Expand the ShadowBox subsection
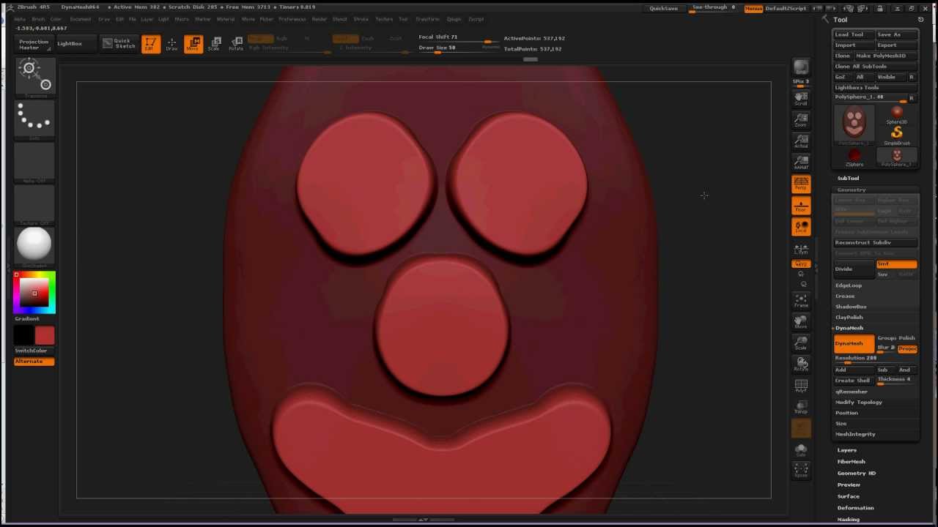 (x=851, y=307)
